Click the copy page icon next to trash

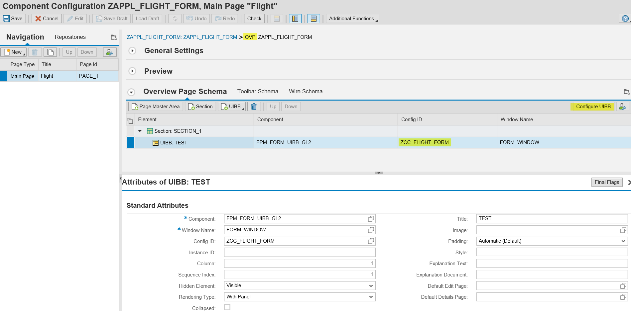pyautogui.click(x=50, y=52)
